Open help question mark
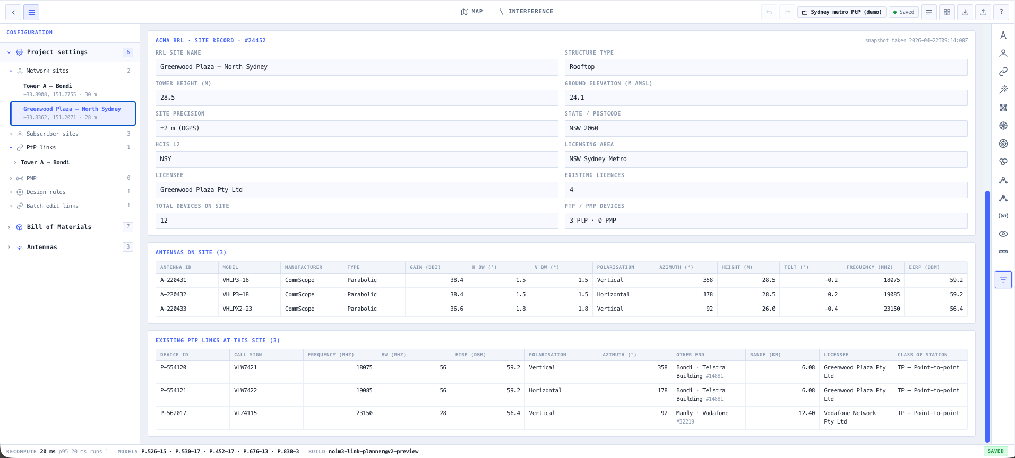Screen dimensions: 1015x458 coord(1001,12)
